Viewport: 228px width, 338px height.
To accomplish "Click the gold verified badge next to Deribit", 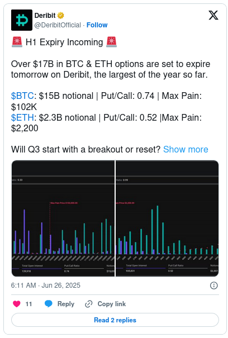I will (x=60, y=16).
